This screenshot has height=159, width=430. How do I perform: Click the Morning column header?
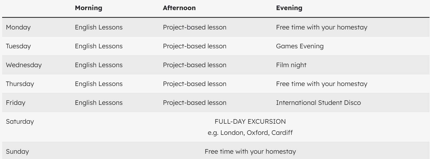point(89,8)
